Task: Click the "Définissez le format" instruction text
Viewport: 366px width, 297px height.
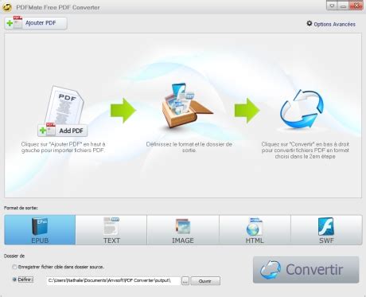Action: pos(189,147)
